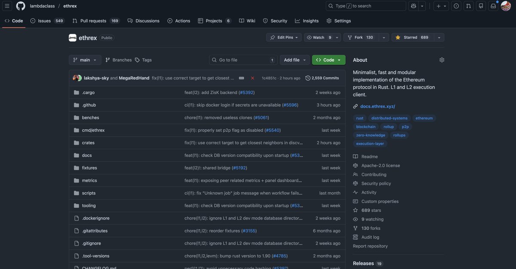Open the crates folder

88,143
